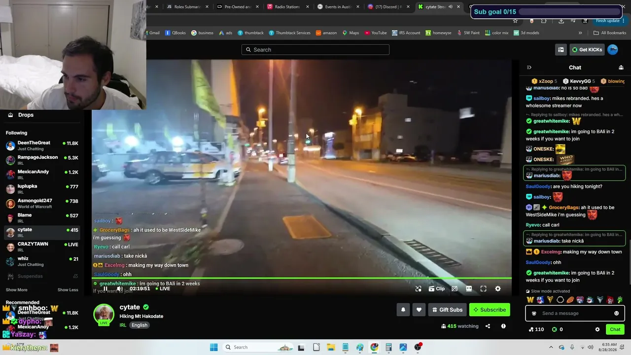Screen dimensions: 631x355
Task: Share the stream via share icon
Action: (488, 326)
